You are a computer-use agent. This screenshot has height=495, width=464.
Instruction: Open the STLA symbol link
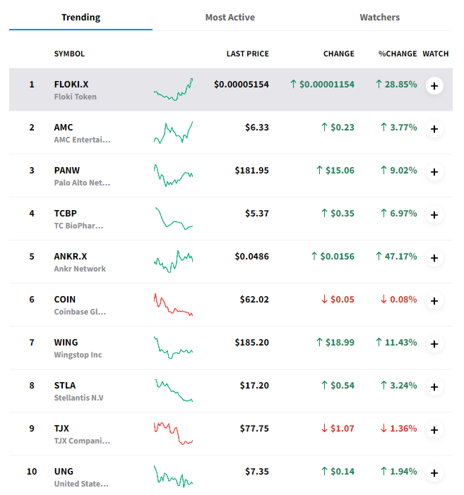(64, 386)
